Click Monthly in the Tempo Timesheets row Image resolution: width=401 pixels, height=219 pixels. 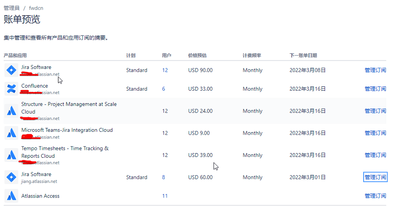(253, 155)
